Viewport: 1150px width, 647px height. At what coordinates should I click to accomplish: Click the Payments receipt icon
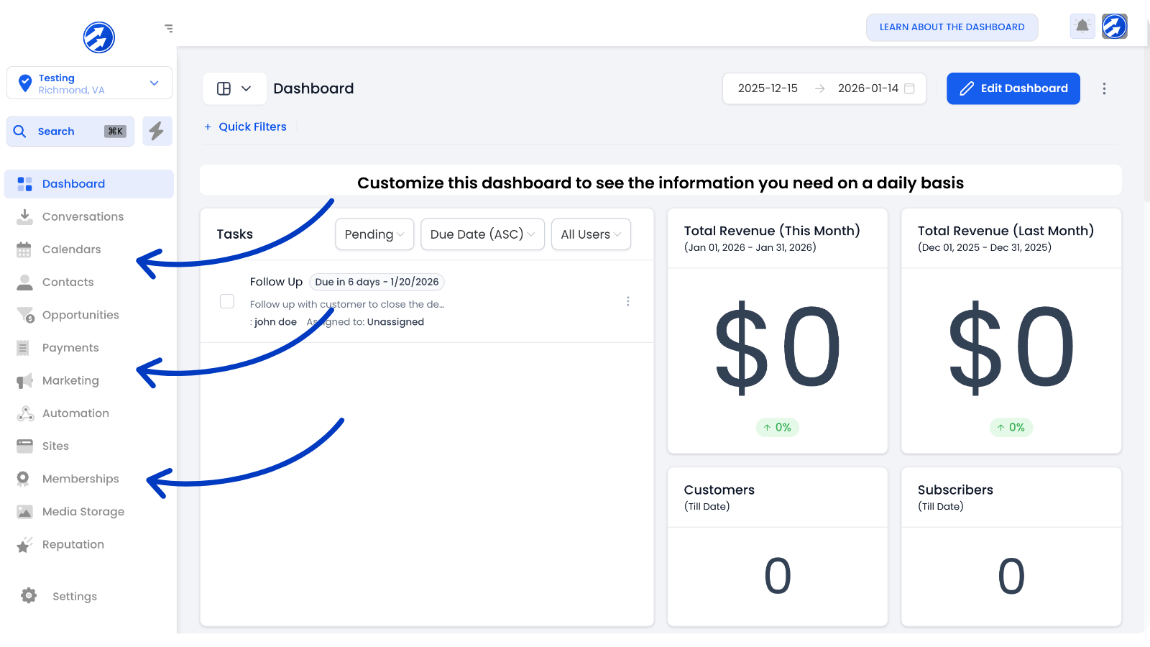(23, 348)
